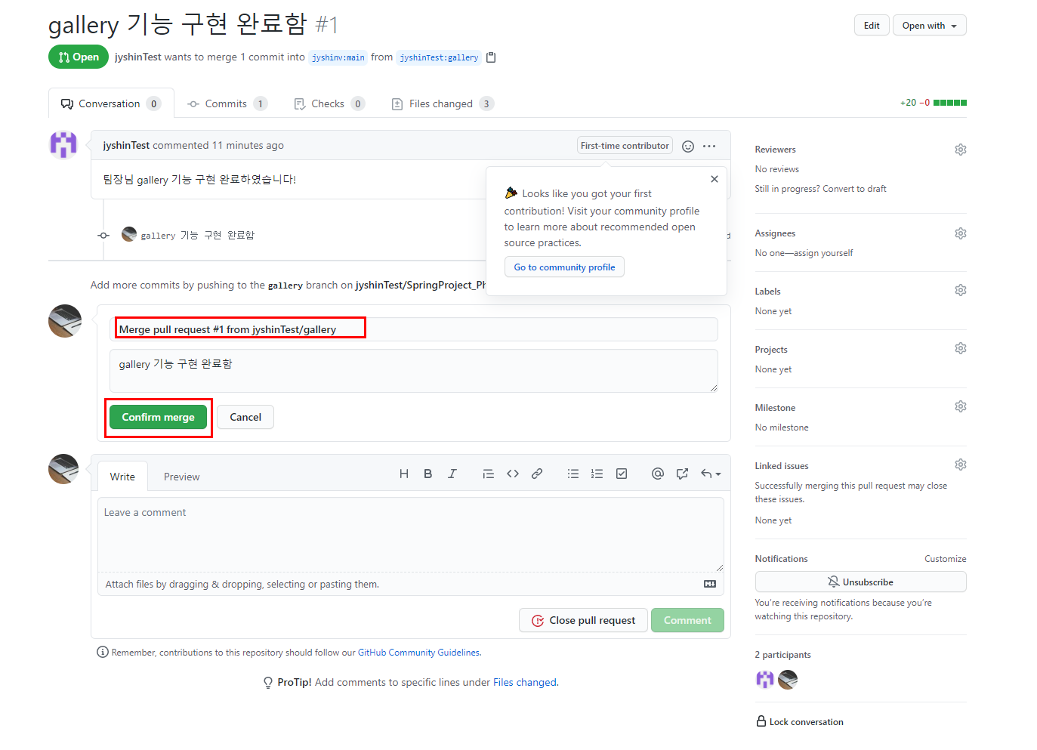This screenshot has height=750, width=1037.
Task: Mention a user with the @ icon
Action: (658, 474)
